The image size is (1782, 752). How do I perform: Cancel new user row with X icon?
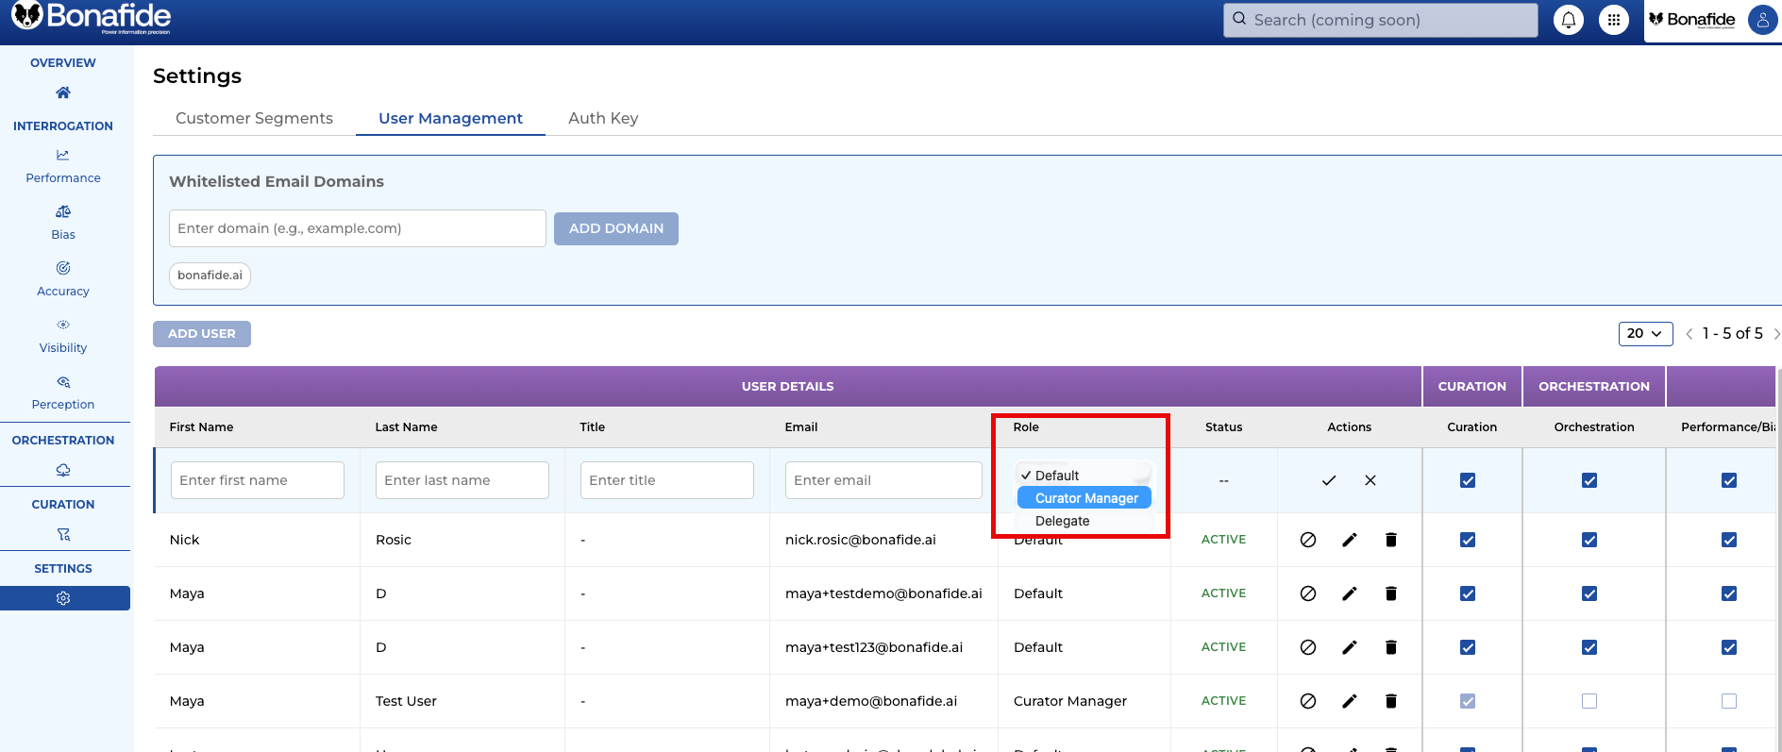(x=1370, y=480)
